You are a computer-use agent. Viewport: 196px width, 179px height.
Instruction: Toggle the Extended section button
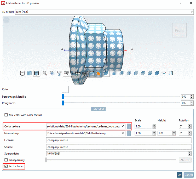pyautogui.click(x=98, y=109)
